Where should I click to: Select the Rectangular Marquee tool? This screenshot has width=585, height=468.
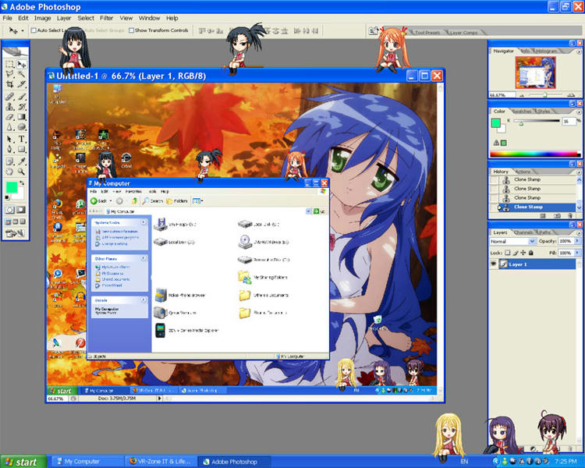(x=9, y=64)
